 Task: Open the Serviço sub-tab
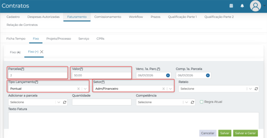84,39
